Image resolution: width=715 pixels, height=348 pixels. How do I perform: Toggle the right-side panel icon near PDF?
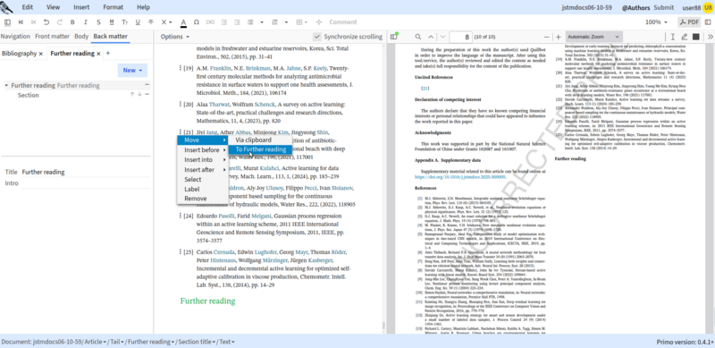tap(708, 22)
